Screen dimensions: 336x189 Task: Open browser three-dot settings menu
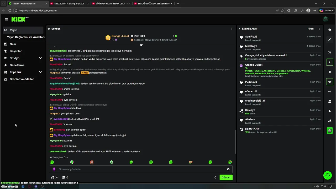tap(314, 10)
